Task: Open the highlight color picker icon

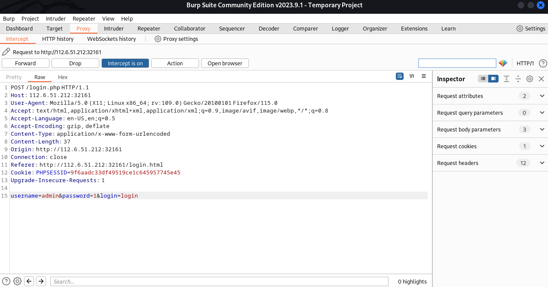Action: [503, 63]
